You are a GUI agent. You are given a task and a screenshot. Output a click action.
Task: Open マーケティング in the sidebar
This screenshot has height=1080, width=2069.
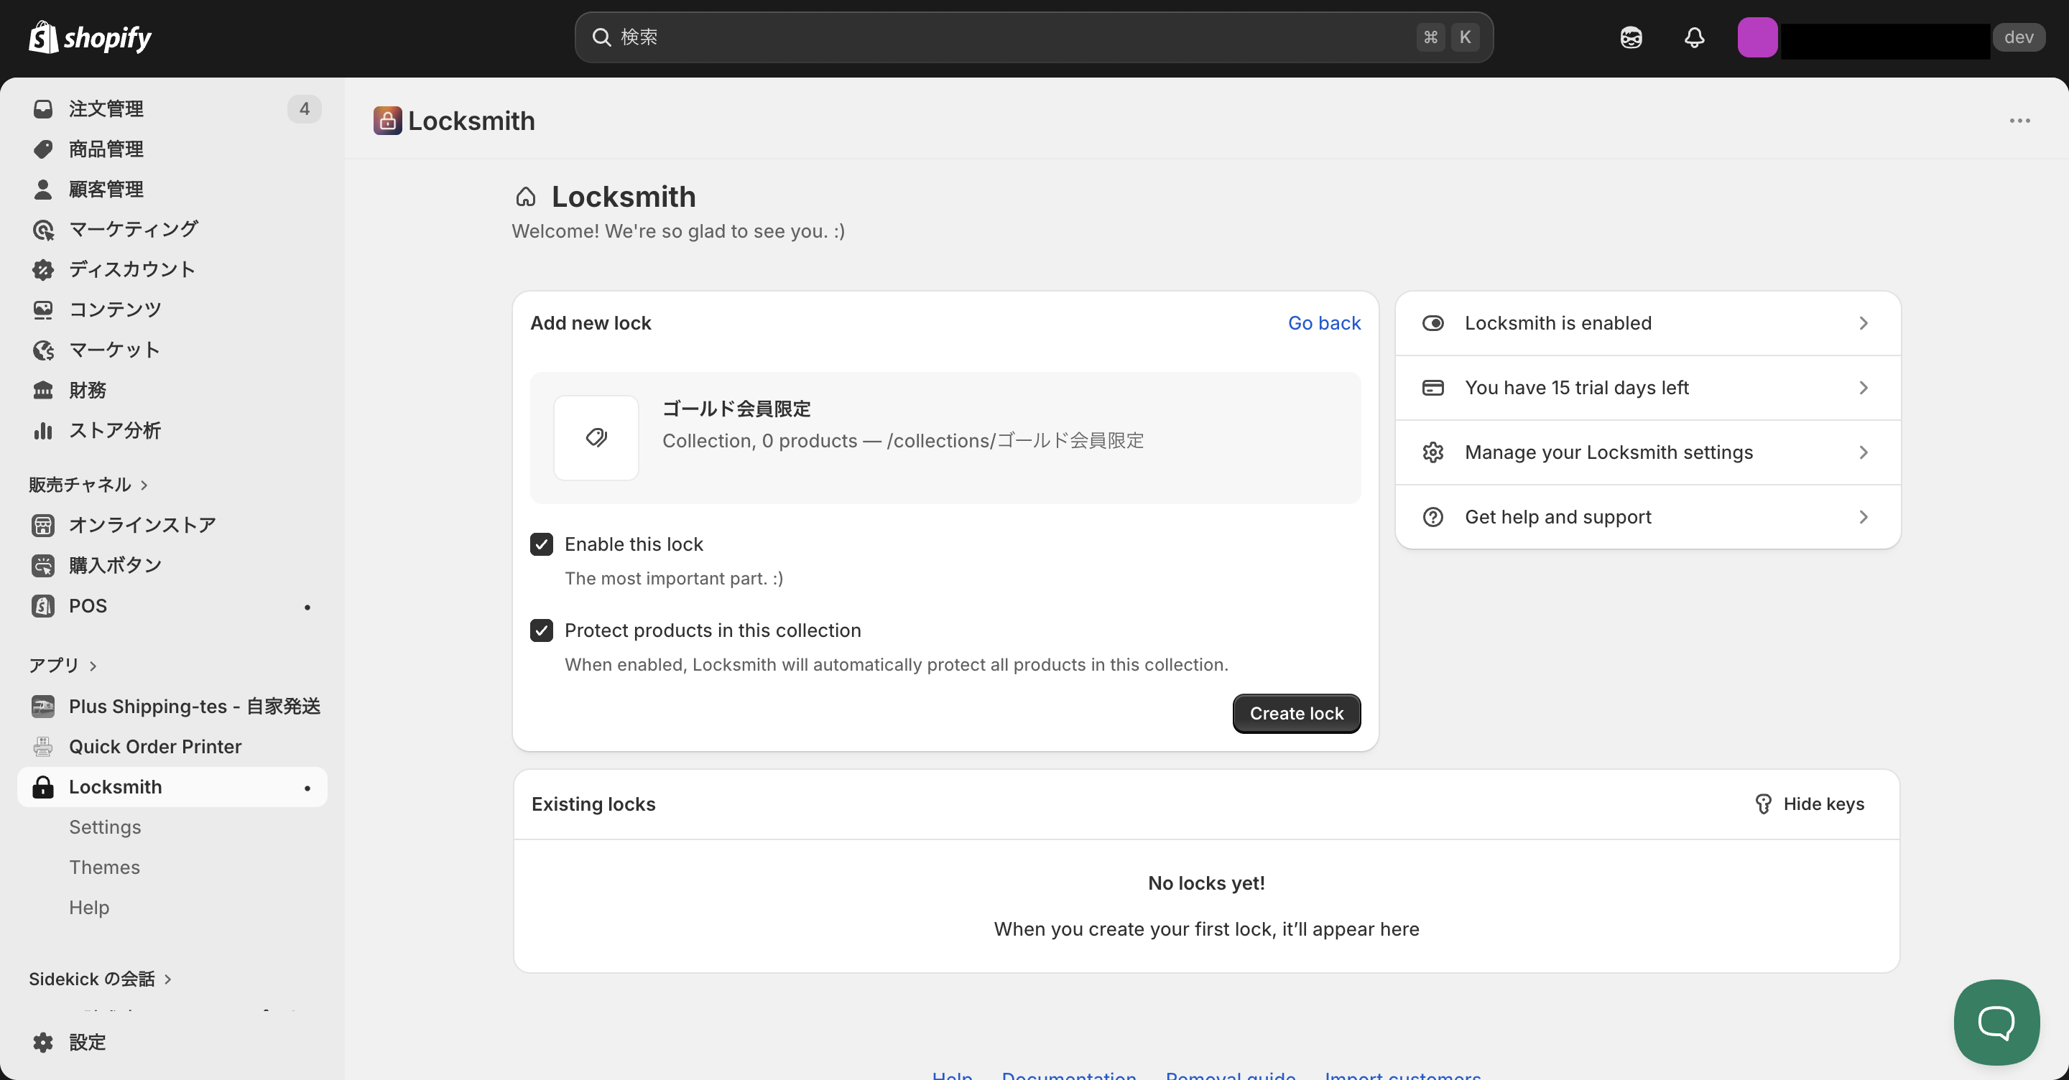tap(172, 229)
